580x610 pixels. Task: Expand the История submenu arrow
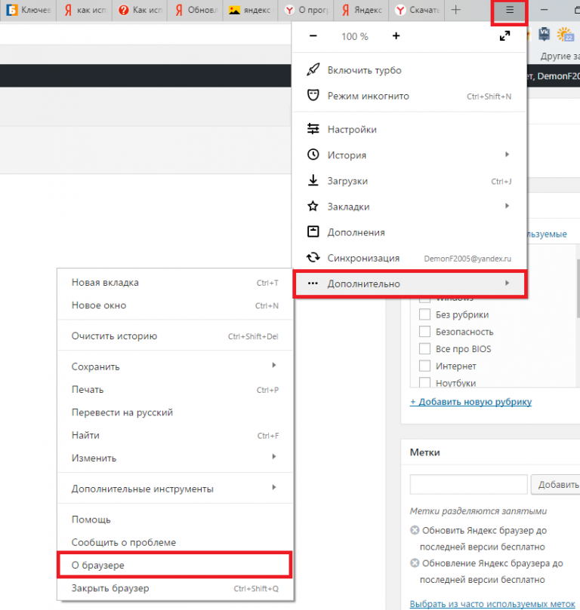pos(507,155)
